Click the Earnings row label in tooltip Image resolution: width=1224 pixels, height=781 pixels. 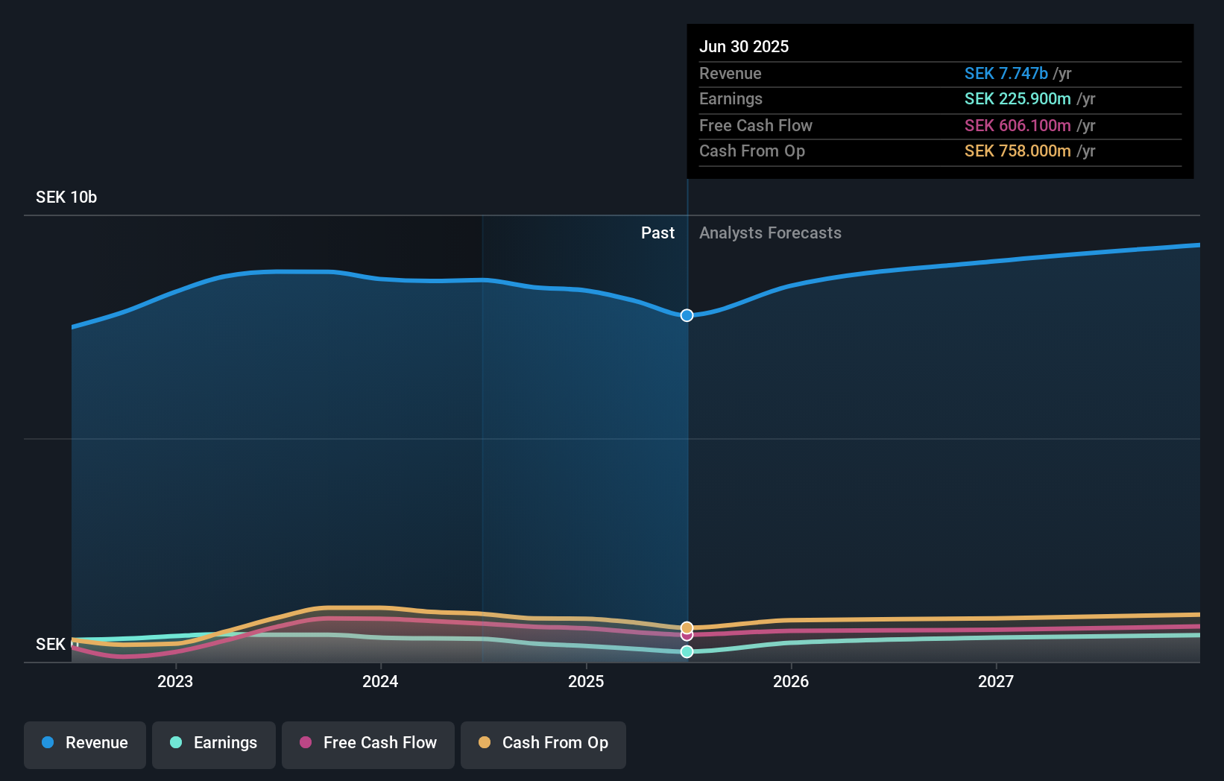click(731, 98)
